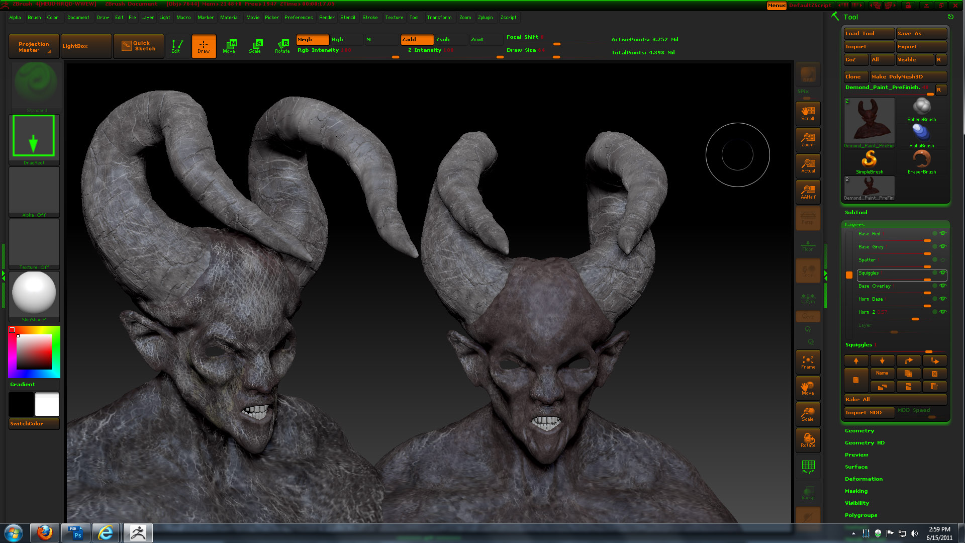This screenshot has width=965, height=543.
Task: Hide the Base Red layer eye
Action: tap(943, 233)
